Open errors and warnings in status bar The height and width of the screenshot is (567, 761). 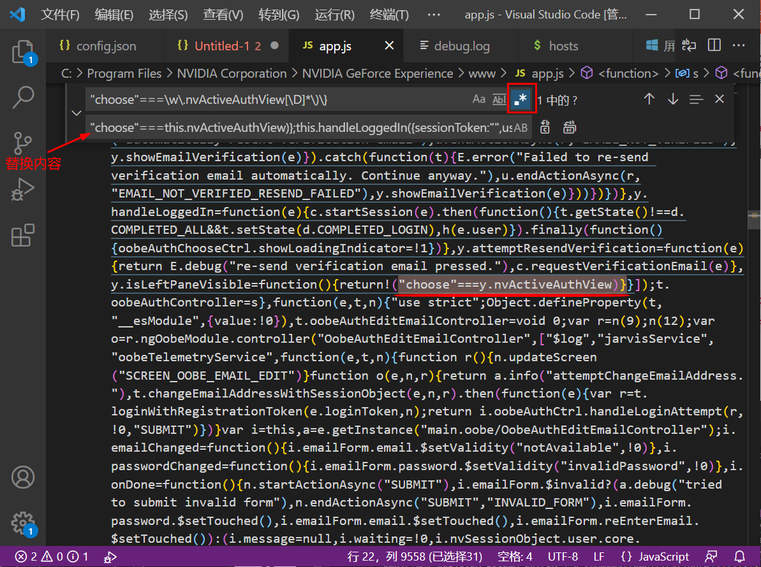click(x=52, y=556)
